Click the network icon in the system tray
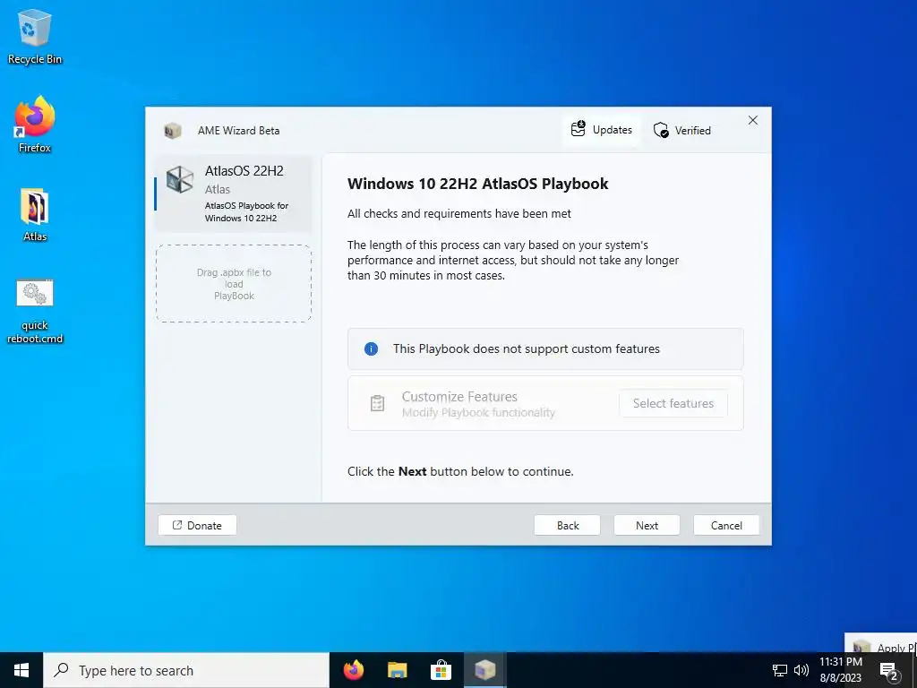This screenshot has width=917, height=688. tap(780, 670)
